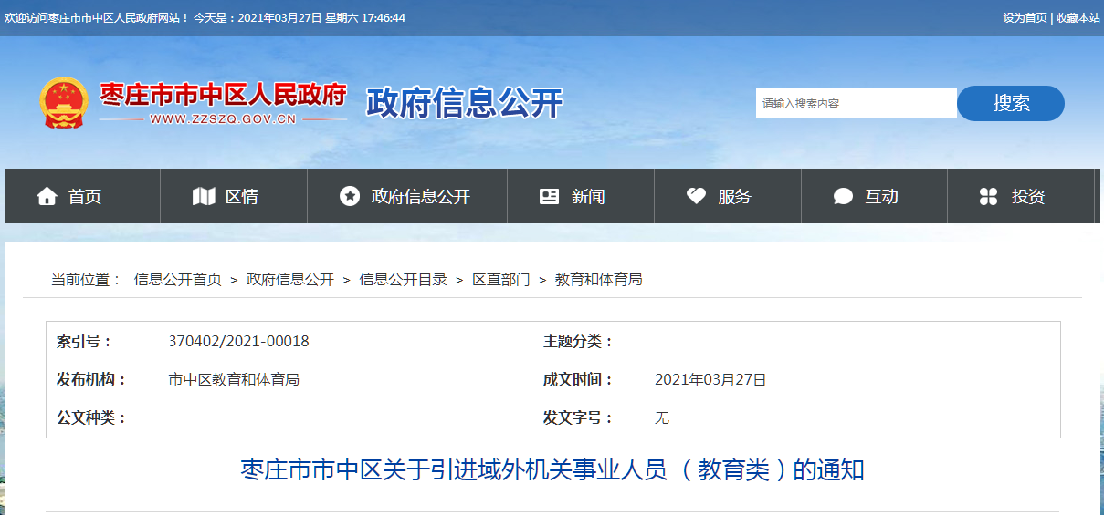This screenshot has height=515, width=1104.
Task: Open the 新闻 navigation menu item
Action: pyautogui.click(x=581, y=196)
